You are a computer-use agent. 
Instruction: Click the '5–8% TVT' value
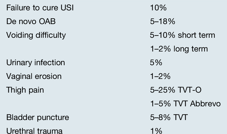[168, 117]
